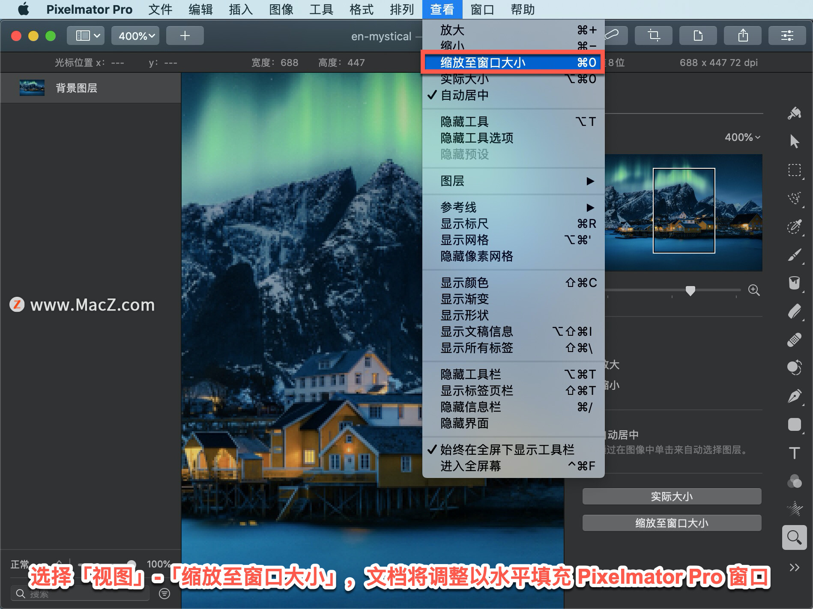Open the 格式 menu
Screen dimensions: 813x609
[362, 9]
